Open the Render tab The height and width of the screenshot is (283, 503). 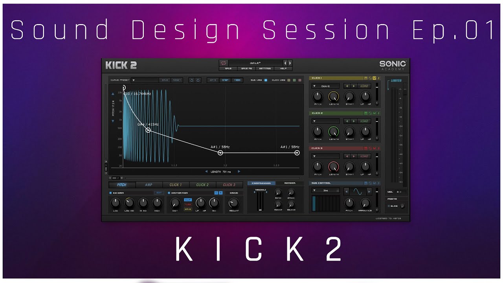[290, 183]
